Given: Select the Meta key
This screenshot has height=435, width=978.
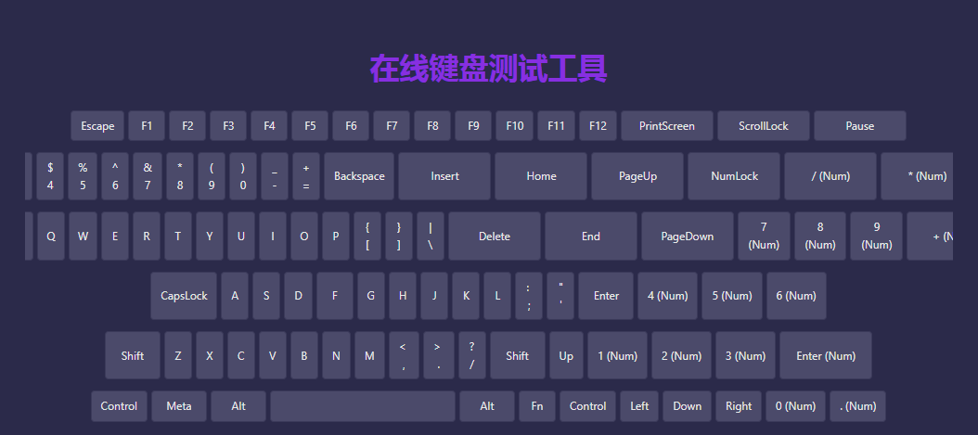Looking at the screenshot, I should pyautogui.click(x=179, y=406).
